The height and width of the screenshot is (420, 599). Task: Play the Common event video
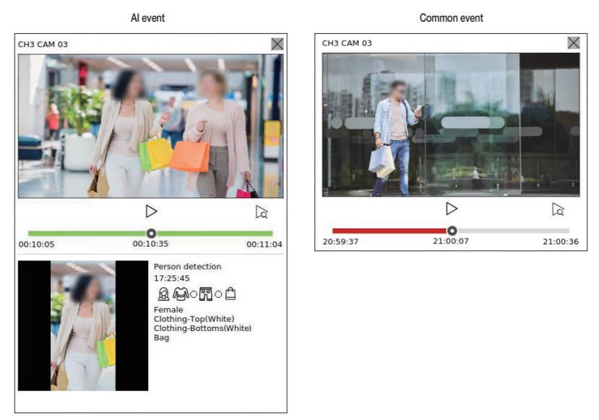click(452, 208)
